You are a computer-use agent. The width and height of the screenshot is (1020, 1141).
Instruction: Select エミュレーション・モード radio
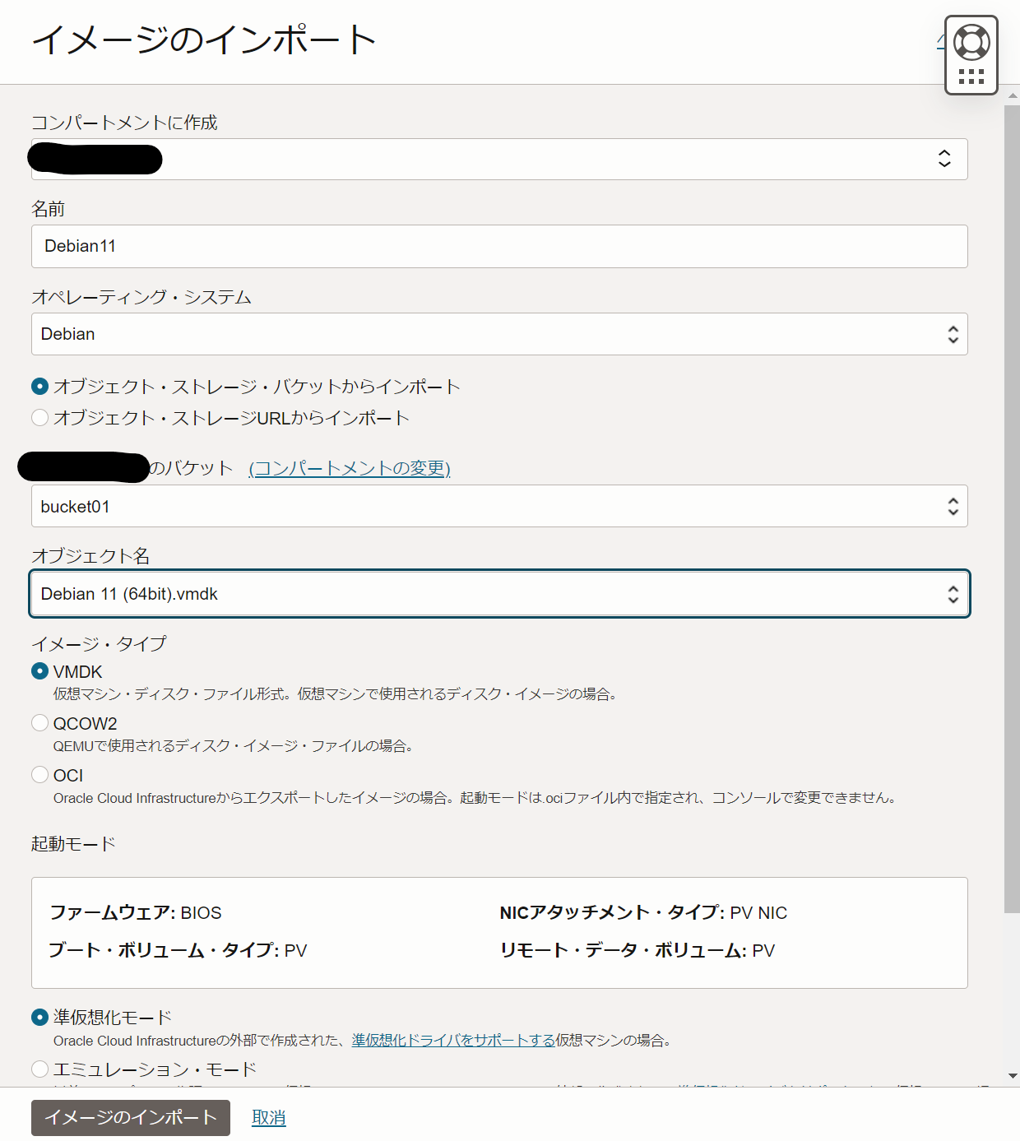point(39,1069)
